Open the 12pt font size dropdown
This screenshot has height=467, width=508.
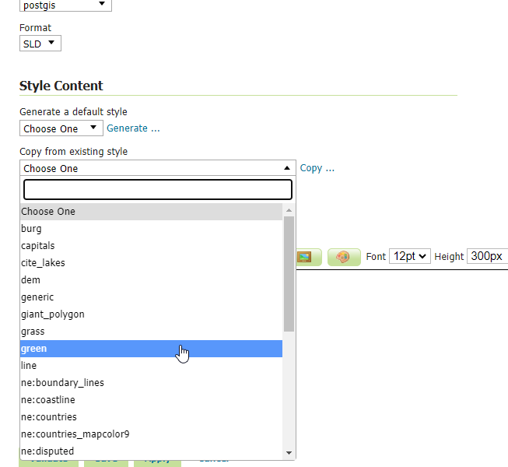pos(409,256)
